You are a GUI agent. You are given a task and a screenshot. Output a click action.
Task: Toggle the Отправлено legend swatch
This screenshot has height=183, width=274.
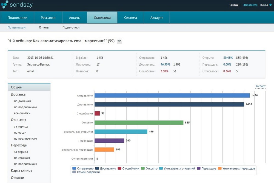point(74,168)
